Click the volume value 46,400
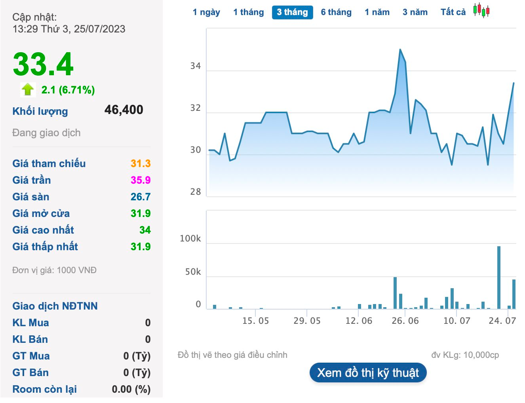 click(124, 110)
